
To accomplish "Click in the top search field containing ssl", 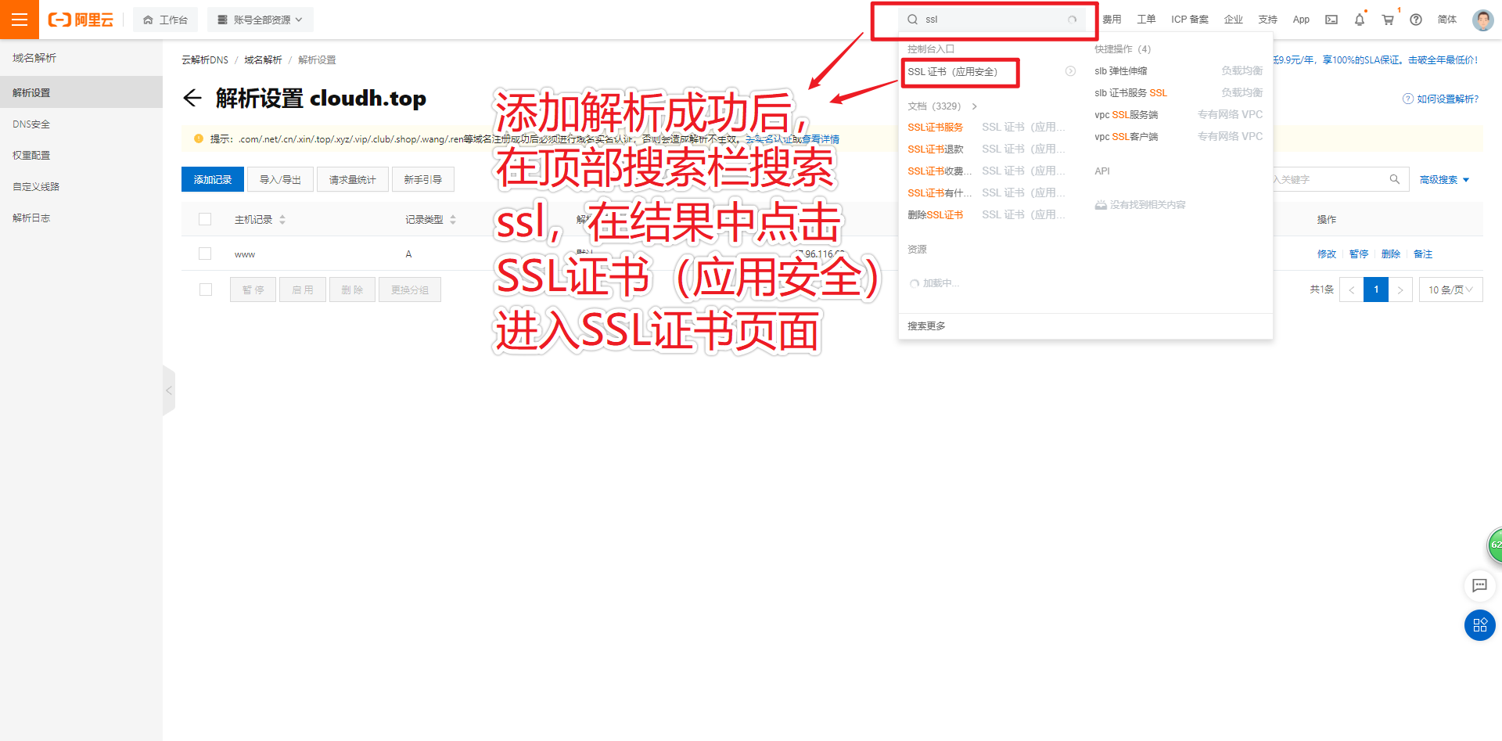I will tap(992, 20).
